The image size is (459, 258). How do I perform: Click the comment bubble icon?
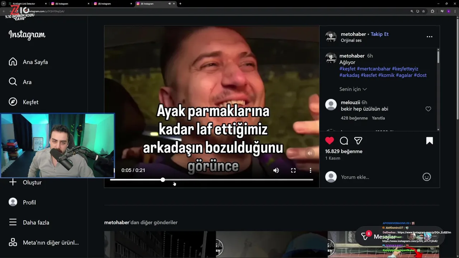tap(344, 140)
